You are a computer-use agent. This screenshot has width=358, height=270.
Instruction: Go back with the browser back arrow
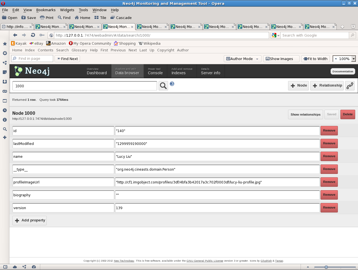pos(15,35)
